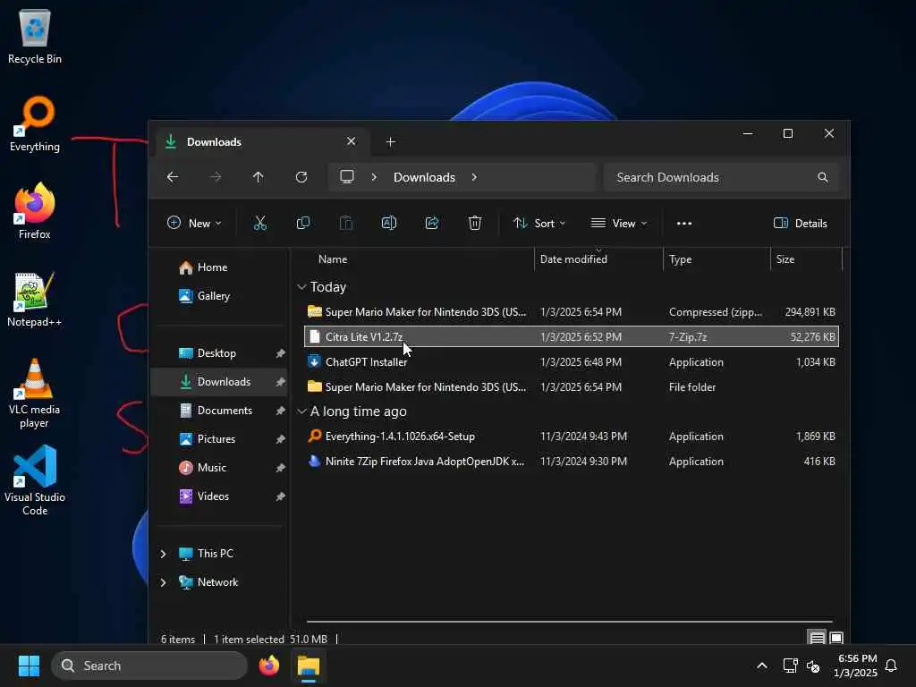The image size is (916, 687).
Task: Select Everything-1.4.1.1026.x64-Setup file
Action: pos(572,437)
